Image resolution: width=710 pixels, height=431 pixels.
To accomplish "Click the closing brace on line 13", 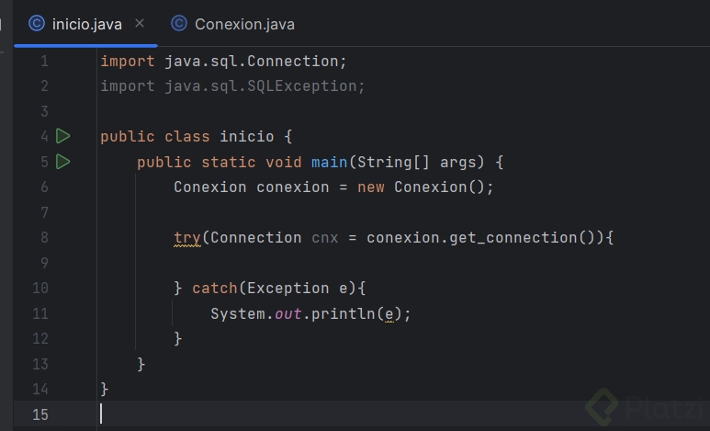I will 141,364.
